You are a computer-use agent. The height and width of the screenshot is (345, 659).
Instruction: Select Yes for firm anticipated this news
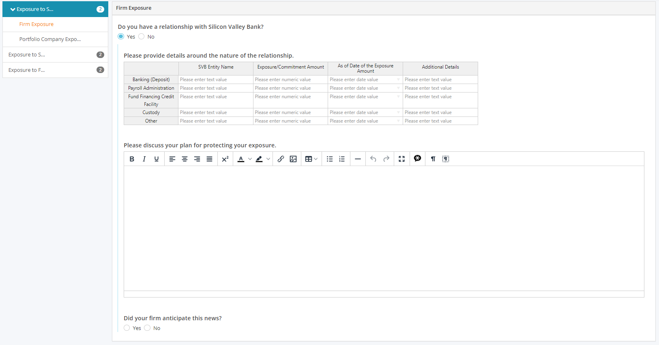coord(127,328)
